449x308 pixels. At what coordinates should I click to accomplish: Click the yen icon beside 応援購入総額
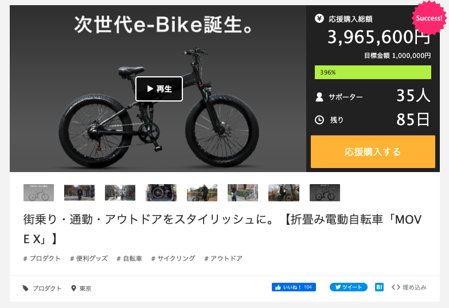click(319, 18)
